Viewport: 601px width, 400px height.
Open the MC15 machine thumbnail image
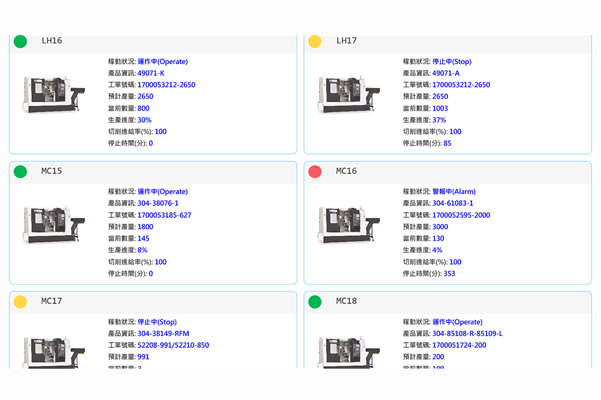click(x=53, y=225)
